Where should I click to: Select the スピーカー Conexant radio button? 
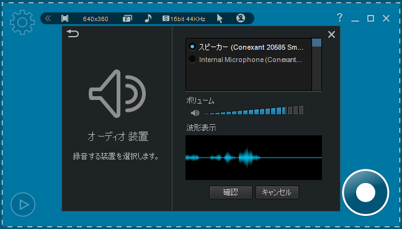pyautogui.click(x=192, y=47)
